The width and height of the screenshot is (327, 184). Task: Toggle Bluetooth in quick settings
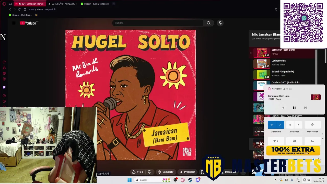[x=290, y=125]
